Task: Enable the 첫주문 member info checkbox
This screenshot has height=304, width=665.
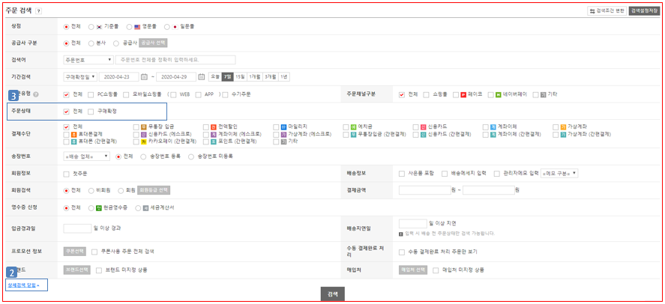Action: 67,173
